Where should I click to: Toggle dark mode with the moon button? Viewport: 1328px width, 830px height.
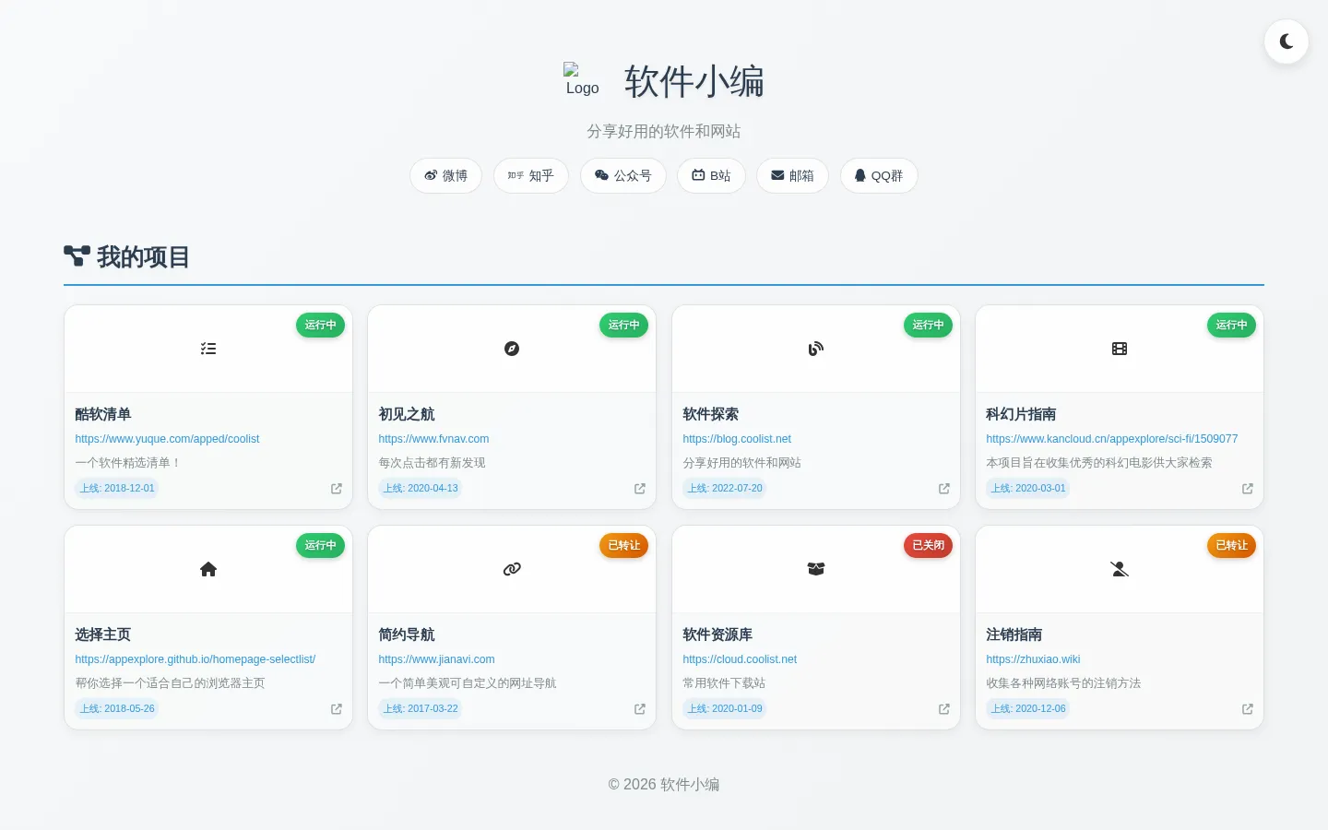[1286, 41]
